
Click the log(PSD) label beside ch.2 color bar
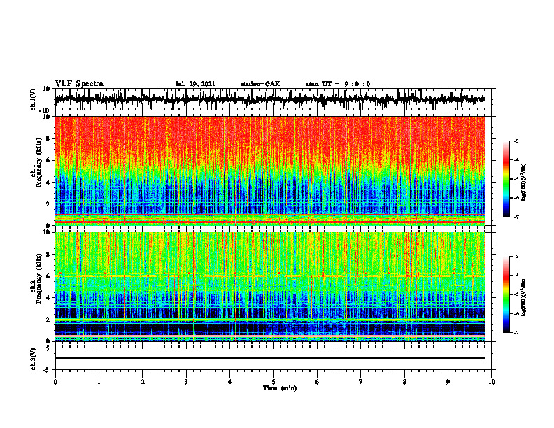(524, 297)
